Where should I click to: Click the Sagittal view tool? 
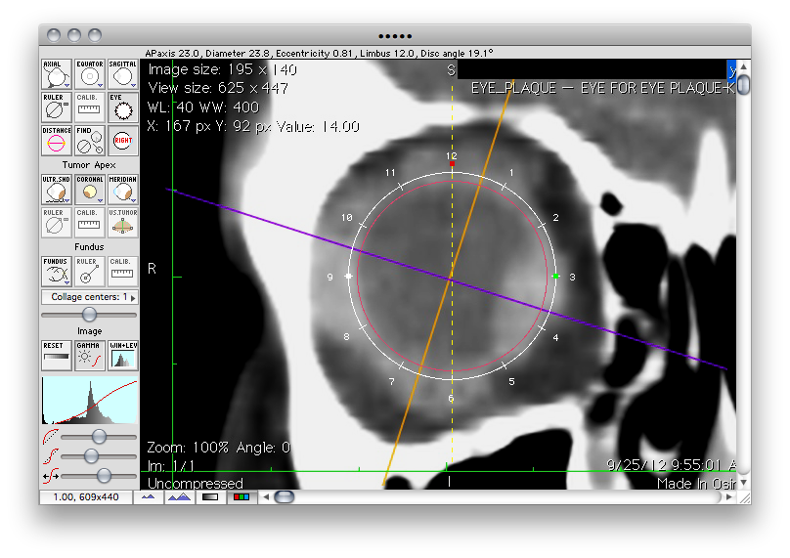point(122,74)
